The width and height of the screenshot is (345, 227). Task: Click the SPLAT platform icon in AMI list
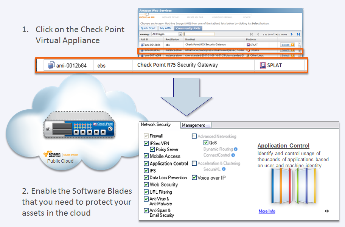[x=248, y=45]
